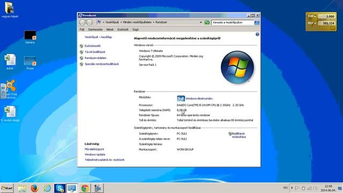343x193 pixels.
Task: Click the Show desktop button at taskbar end
Action: [x=340, y=188]
